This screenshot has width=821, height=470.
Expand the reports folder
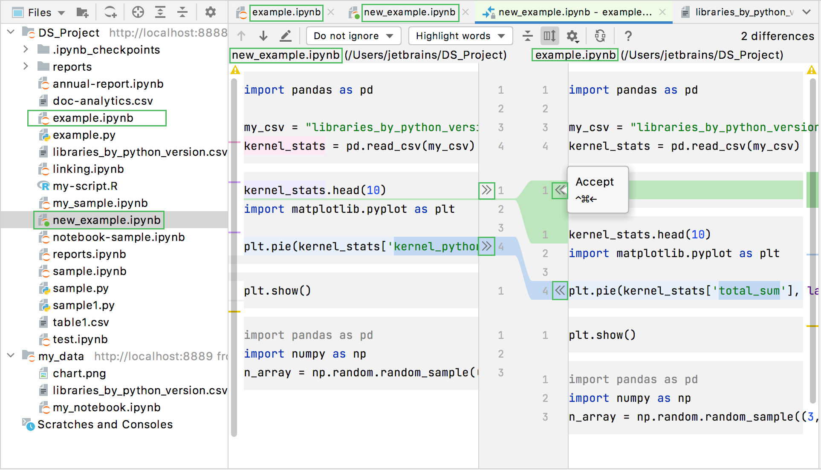pos(26,67)
